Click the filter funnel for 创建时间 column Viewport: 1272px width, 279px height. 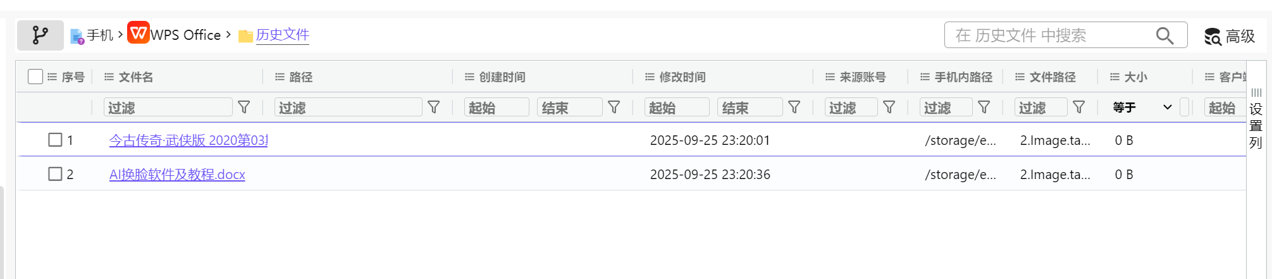coord(614,108)
